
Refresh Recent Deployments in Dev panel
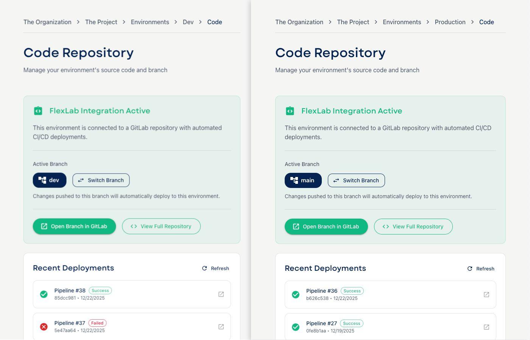215,268
